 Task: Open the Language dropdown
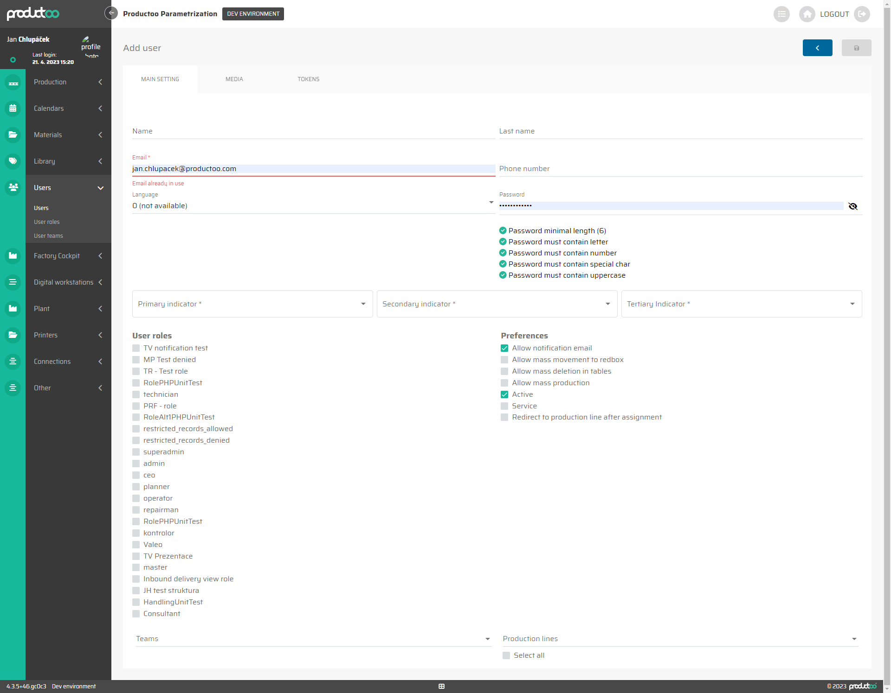313,205
